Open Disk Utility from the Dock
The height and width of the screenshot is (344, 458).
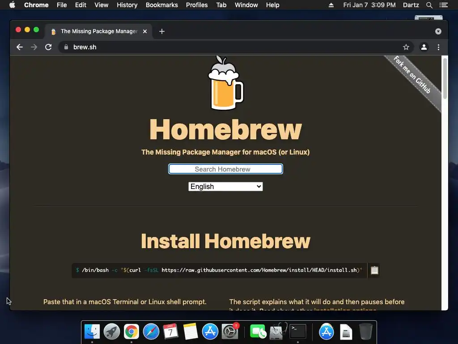pos(278,331)
